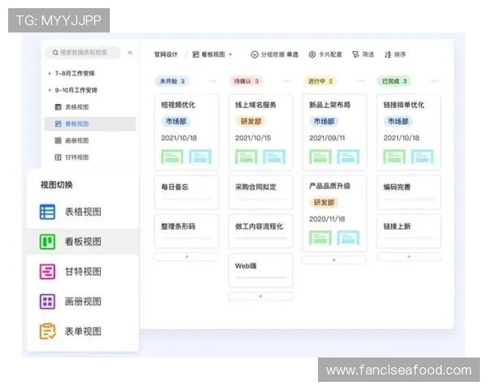Viewport: 488px width, 390px height.
Task: Select 看板视图 in the sidebar tree
Action: [90, 123]
